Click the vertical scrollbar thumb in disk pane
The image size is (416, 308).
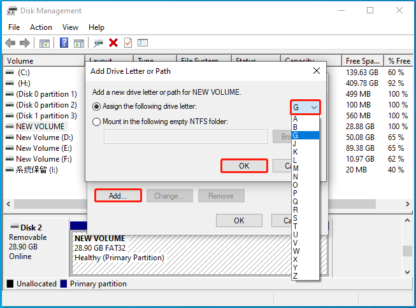tap(407, 251)
